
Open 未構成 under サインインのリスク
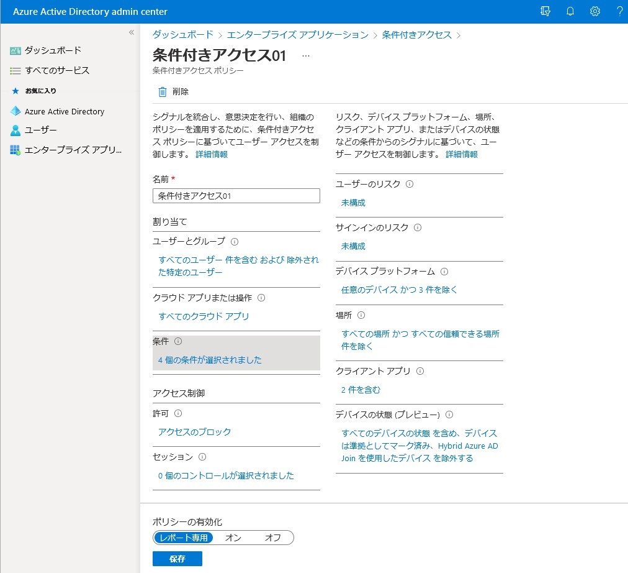click(x=353, y=246)
